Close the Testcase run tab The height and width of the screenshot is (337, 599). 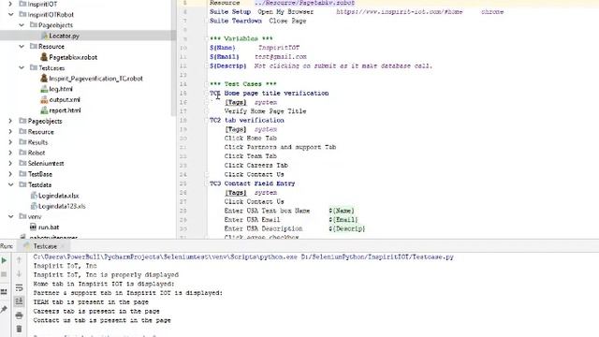coord(63,246)
